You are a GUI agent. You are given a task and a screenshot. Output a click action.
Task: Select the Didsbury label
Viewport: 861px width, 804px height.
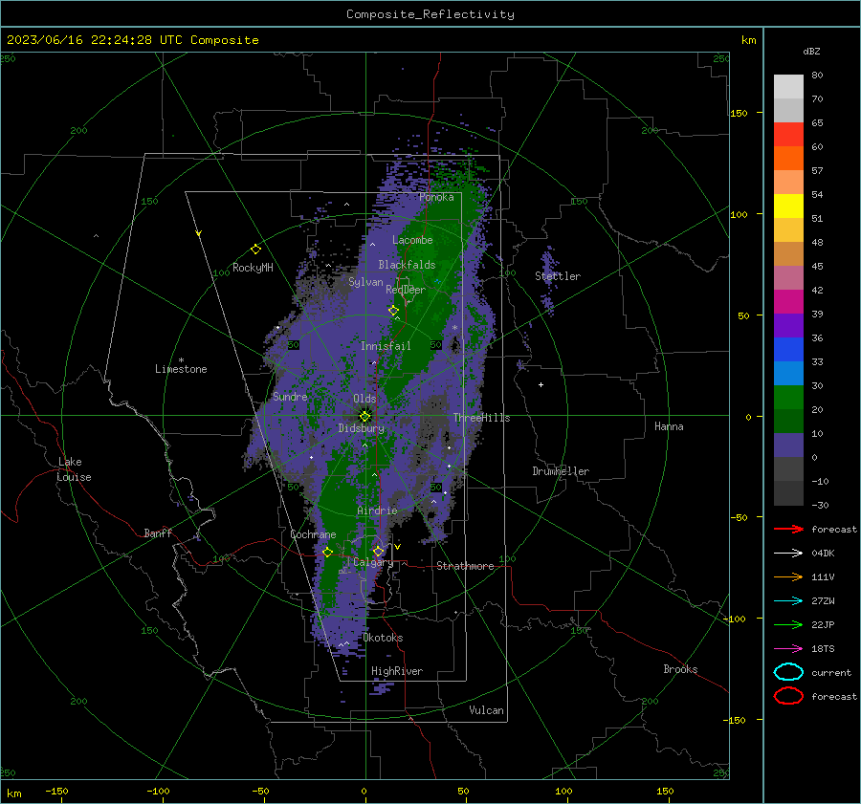tap(361, 428)
